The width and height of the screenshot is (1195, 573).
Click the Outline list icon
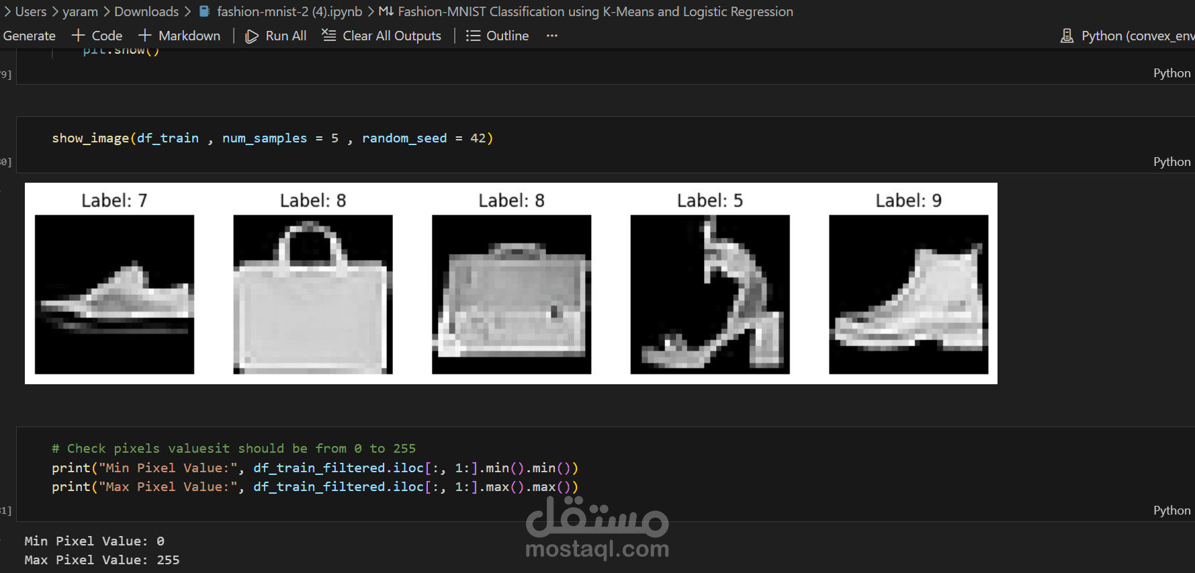click(473, 36)
